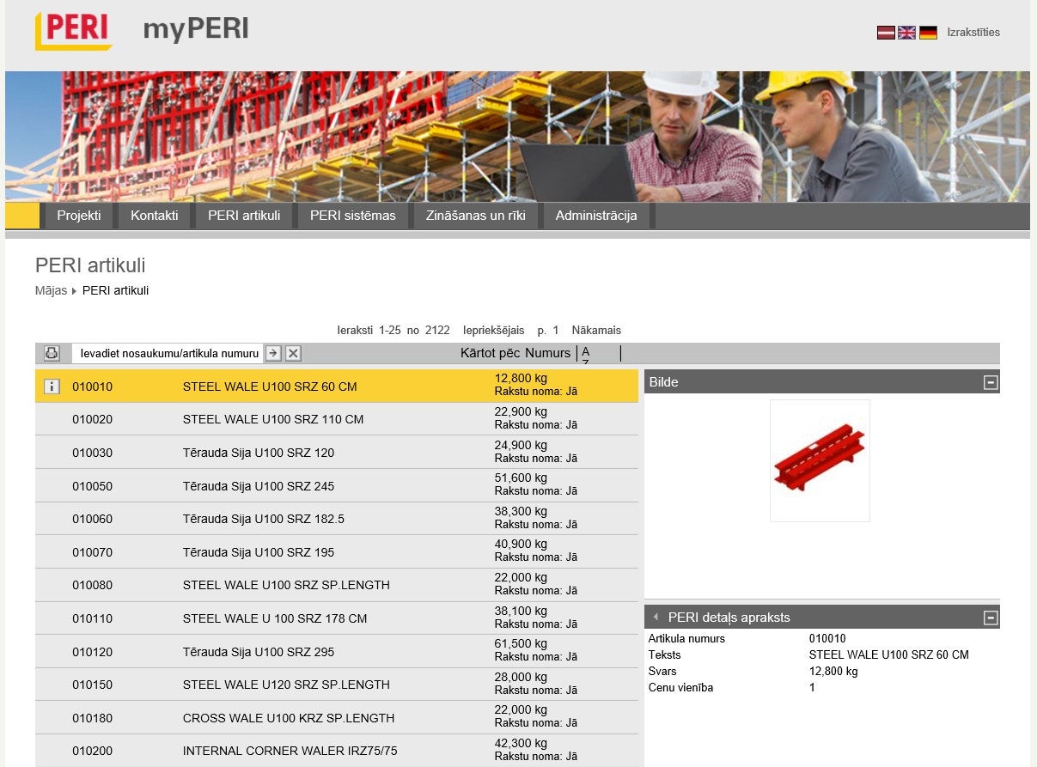The height and width of the screenshot is (767, 1037).
Task: Click the PERI logo
Action: 74,31
